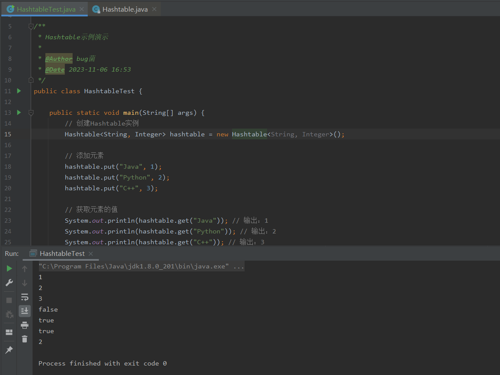Click the java.exe command line in console
The height and width of the screenshot is (375, 500).
click(x=141, y=266)
